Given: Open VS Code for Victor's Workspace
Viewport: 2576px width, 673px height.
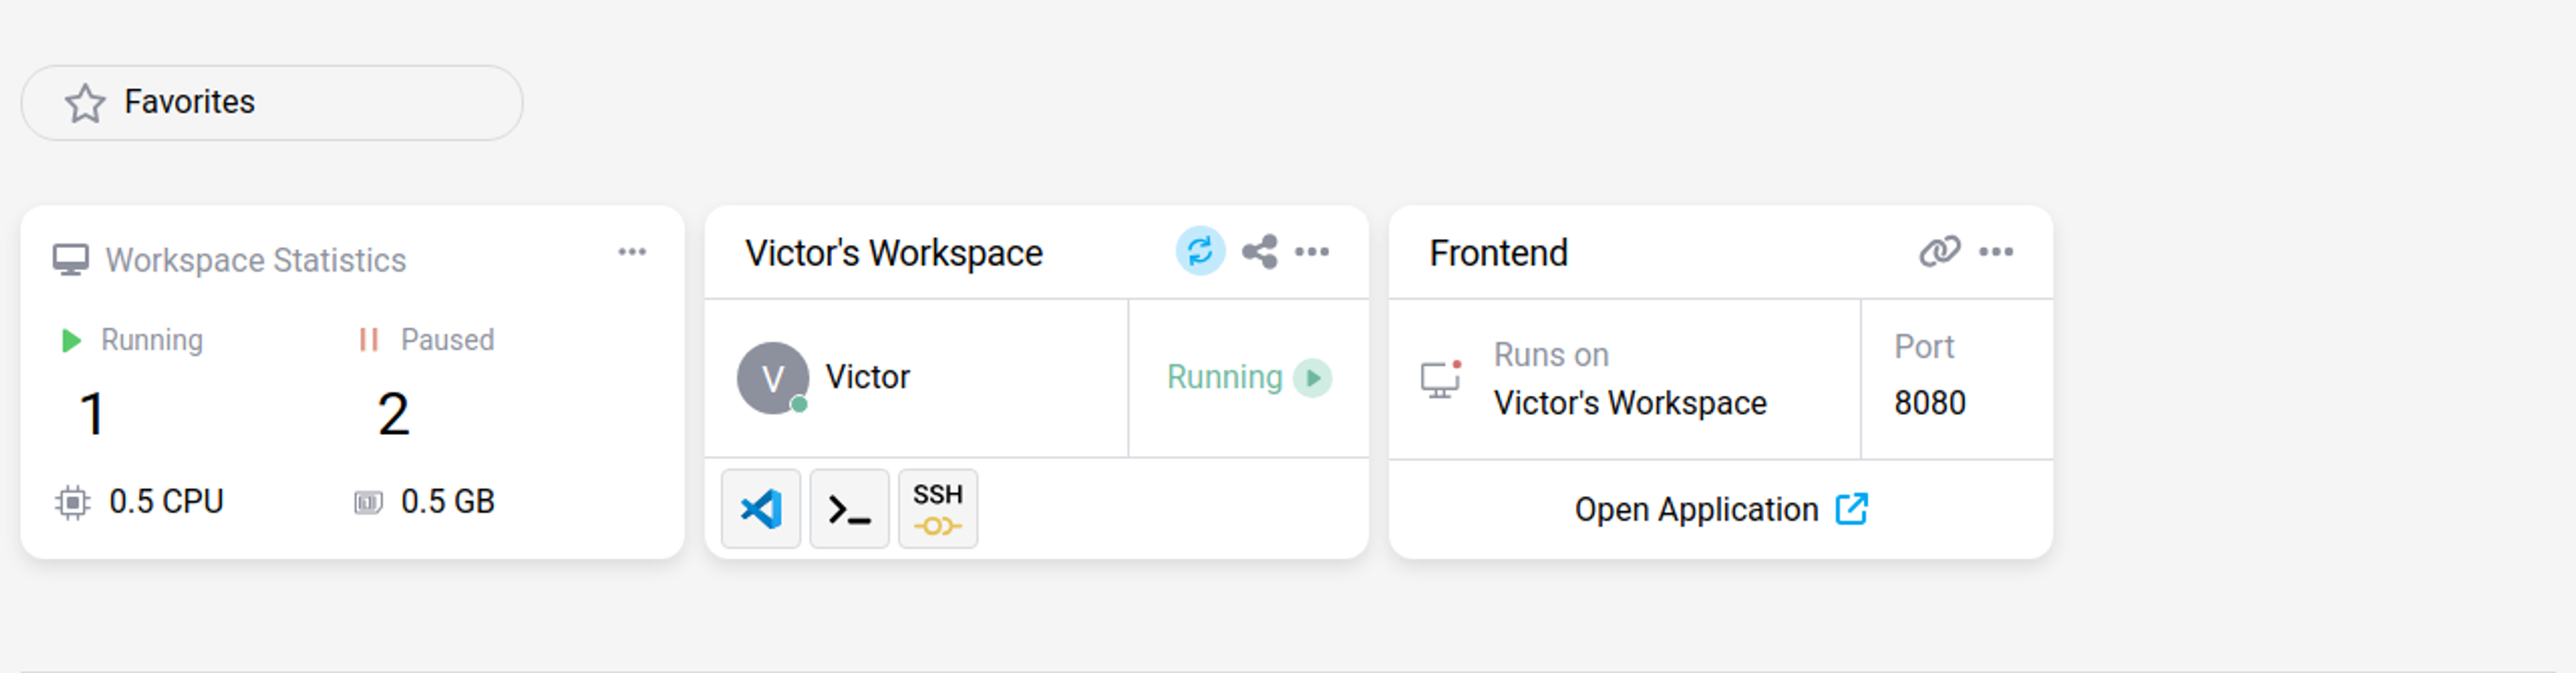Looking at the screenshot, I should 760,509.
